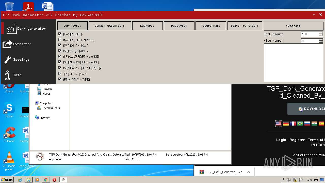Select the TSP application icon in details pane
The image size is (325, 183).
point(40,157)
